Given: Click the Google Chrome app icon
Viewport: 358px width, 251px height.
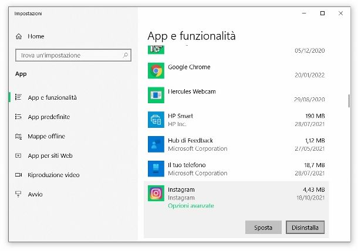Looking at the screenshot, I should [156, 70].
